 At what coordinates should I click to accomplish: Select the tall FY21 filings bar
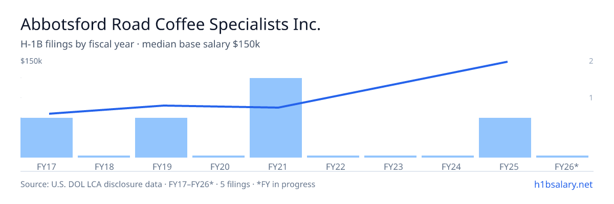(x=276, y=118)
